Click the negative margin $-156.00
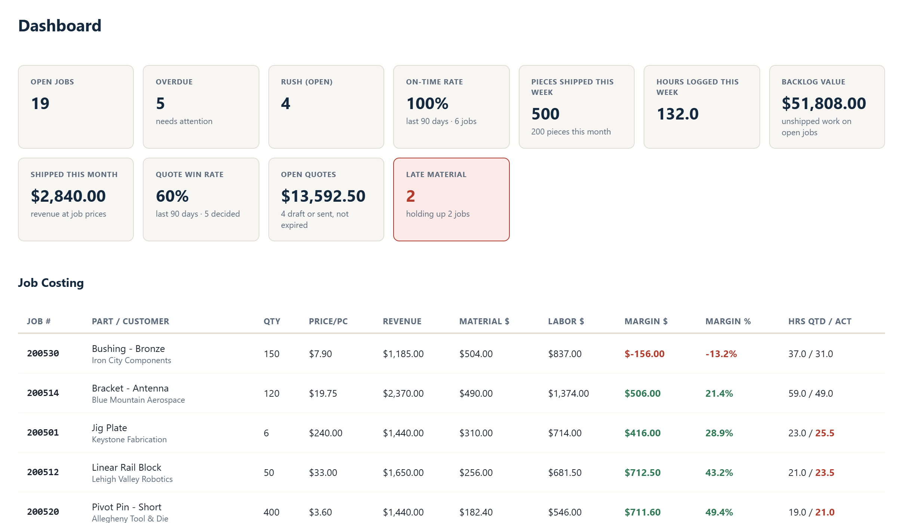The image size is (903, 523). tap(644, 354)
